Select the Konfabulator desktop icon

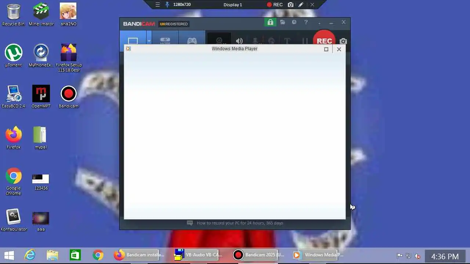[14, 220]
